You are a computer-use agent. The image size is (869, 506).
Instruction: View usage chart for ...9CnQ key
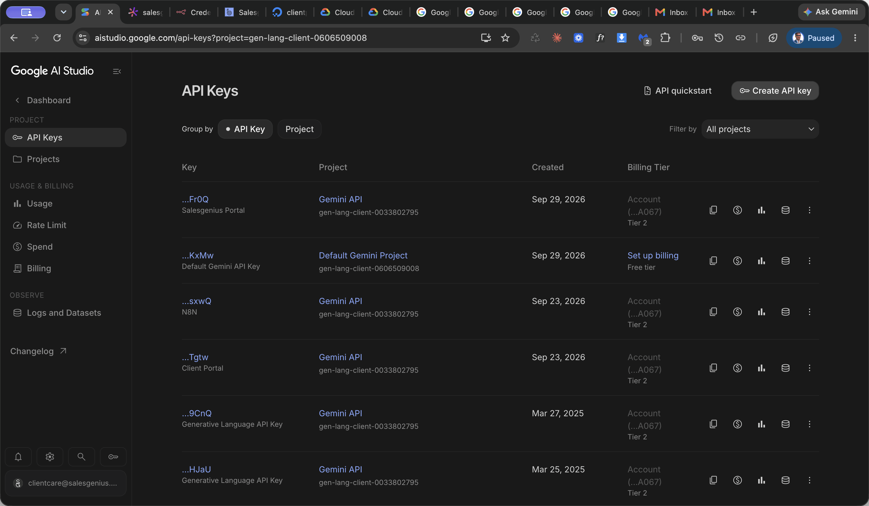point(761,424)
